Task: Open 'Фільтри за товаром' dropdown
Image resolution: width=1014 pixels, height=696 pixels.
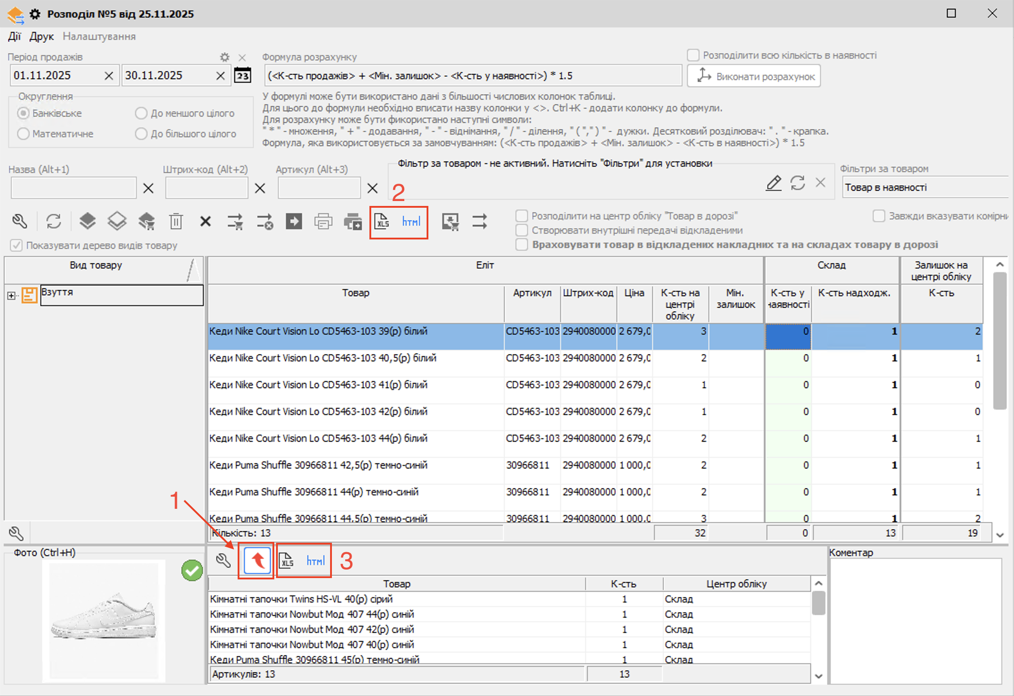Action: (925, 188)
